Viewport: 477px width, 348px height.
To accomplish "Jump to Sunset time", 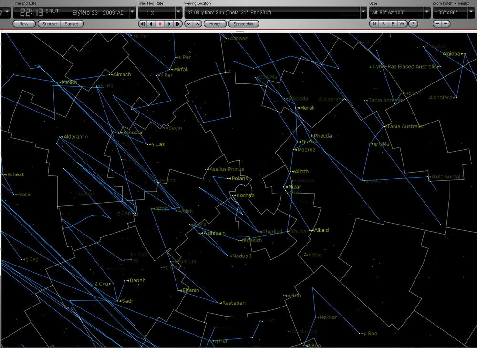I will coord(72,24).
